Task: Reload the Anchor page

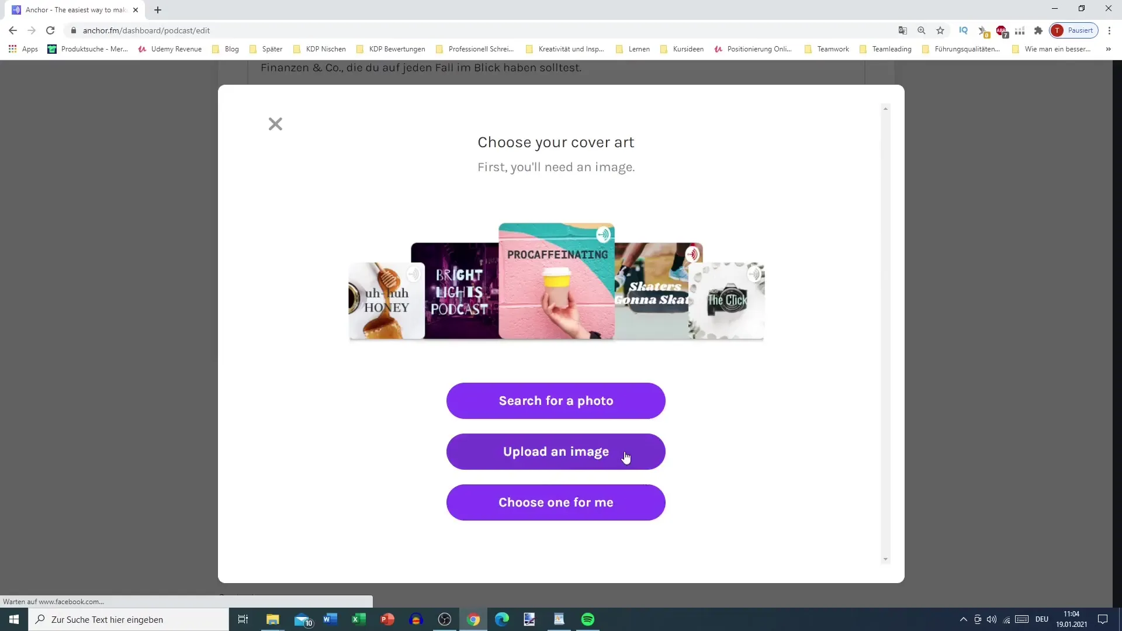Action: tap(50, 30)
